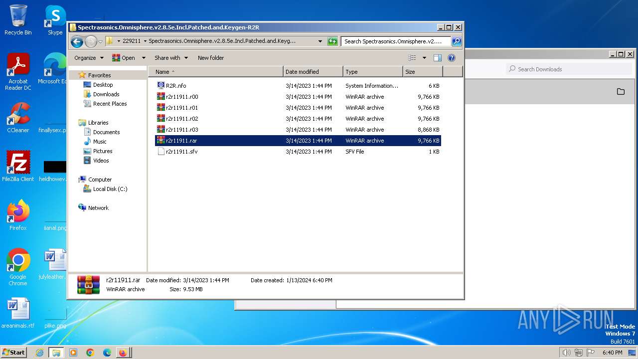
Task: Open the volume control in system tray
Action: 566,353
